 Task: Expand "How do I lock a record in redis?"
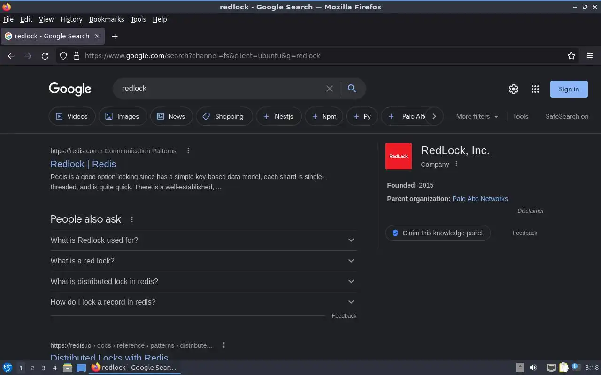click(x=203, y=302)
